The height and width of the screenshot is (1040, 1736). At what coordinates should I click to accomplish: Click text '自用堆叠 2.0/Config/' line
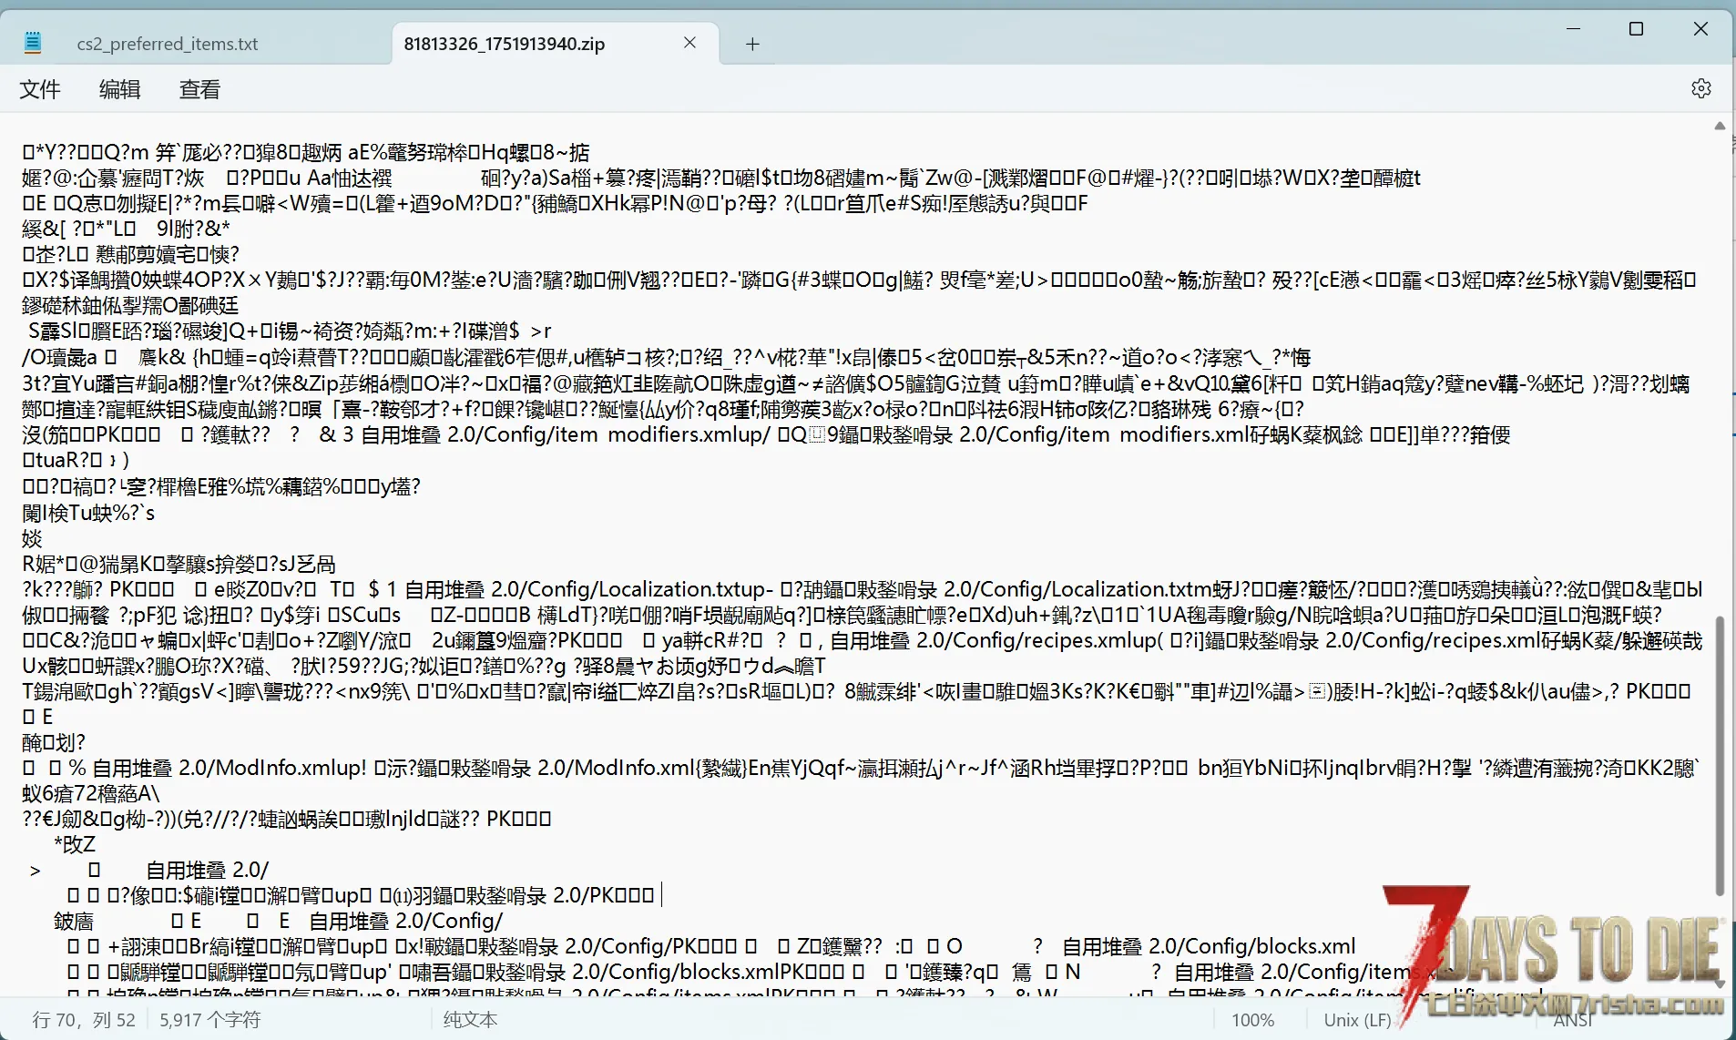[406, 921]
